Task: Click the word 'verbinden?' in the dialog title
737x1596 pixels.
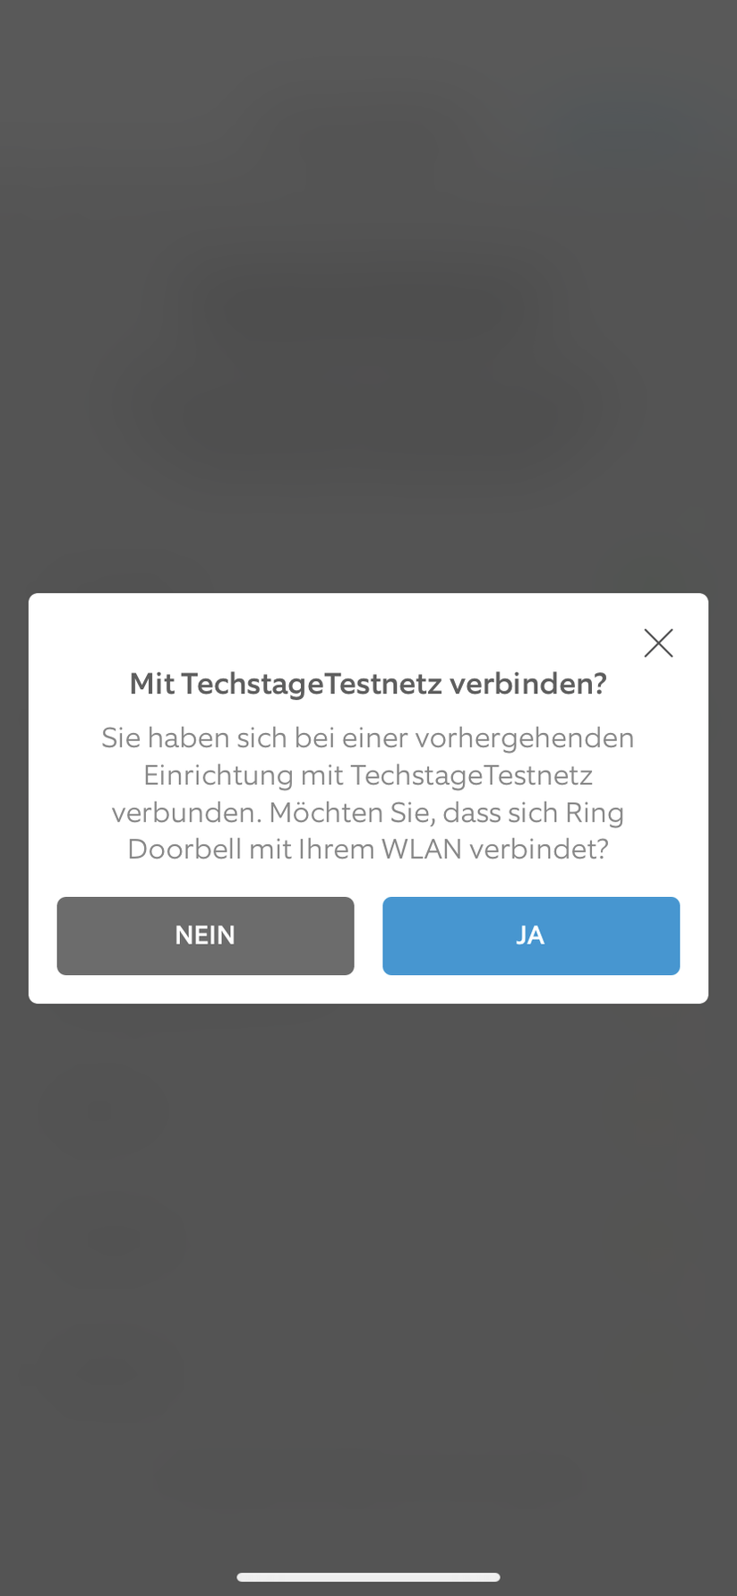Action: tap(528, 684)
